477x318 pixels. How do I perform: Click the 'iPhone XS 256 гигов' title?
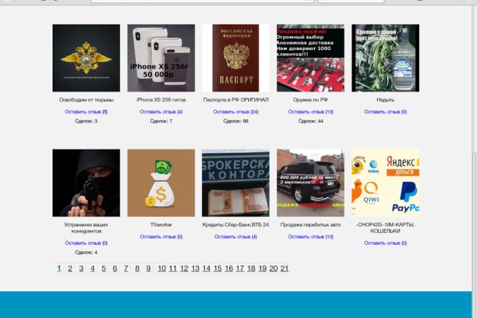161,100
